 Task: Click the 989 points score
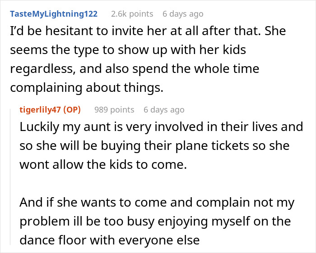tap(114, 110)
